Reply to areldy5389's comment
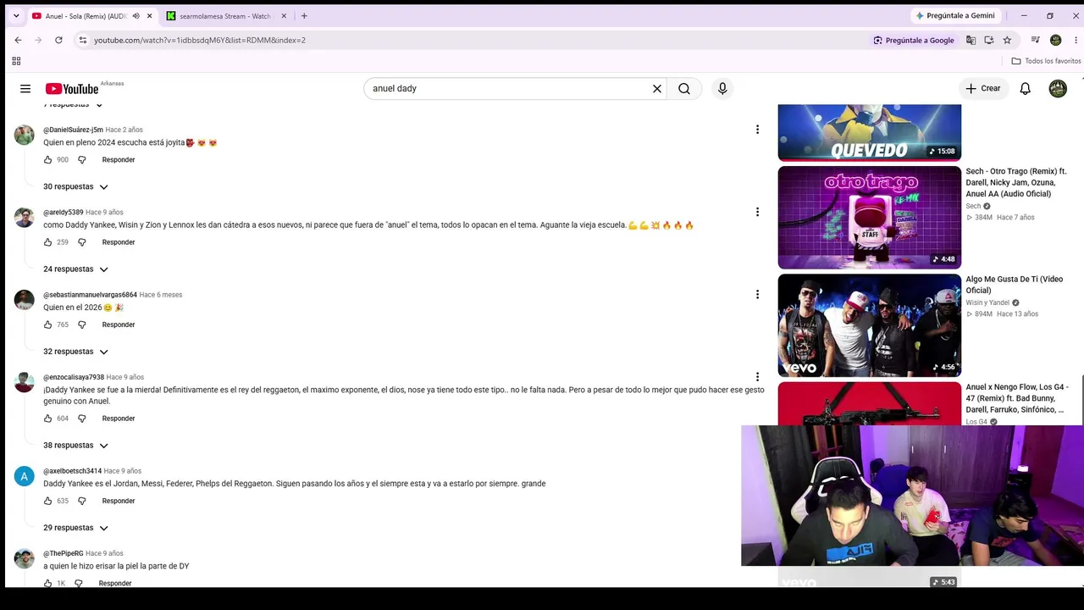The height and width of the screenshot is (610, 1084). (x=119, y=242)
